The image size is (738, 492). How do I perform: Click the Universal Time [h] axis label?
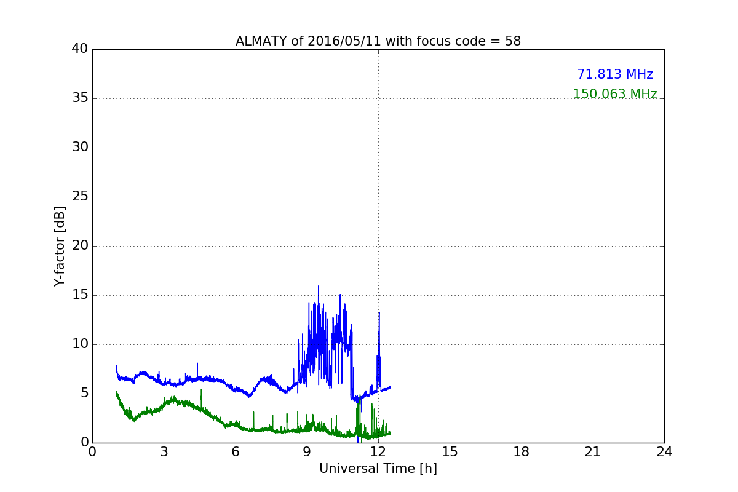[x=378, y=469]
